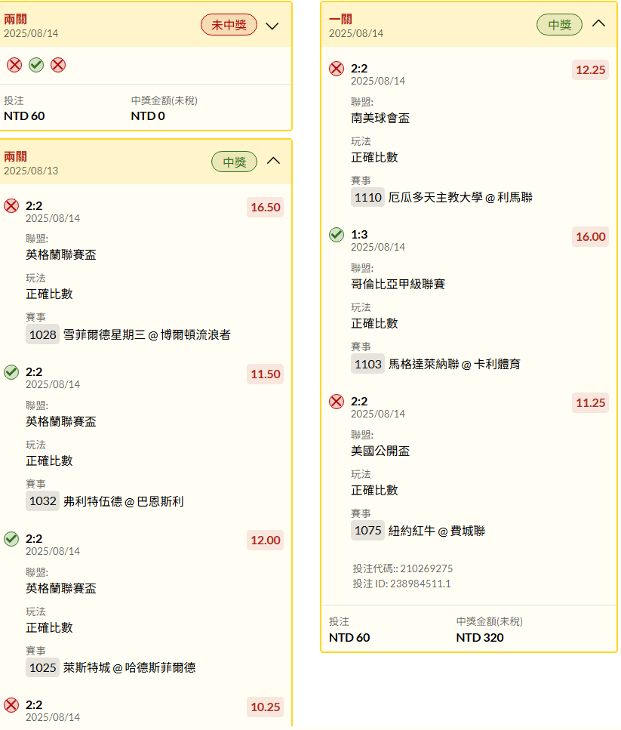Click green check icon in collapsed 兩關 card

pyautogui.click(x=36, y=65)
